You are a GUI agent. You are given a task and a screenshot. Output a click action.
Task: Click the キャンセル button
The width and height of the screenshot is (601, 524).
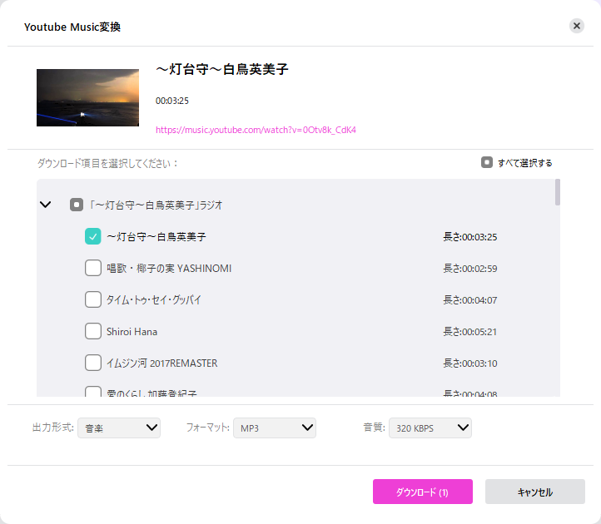pyautogui.click(x=534, y=492)
